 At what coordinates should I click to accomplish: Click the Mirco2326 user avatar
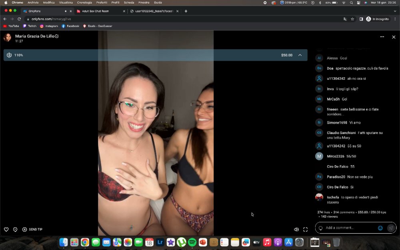click(x=319, y=156)
